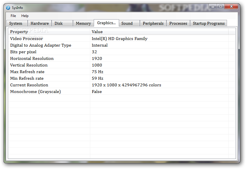The width and height of the screenshot is (246, 169).
Task: Switch to the Peripherals tab
Action: pyautogui.click(x=153, y=23)
